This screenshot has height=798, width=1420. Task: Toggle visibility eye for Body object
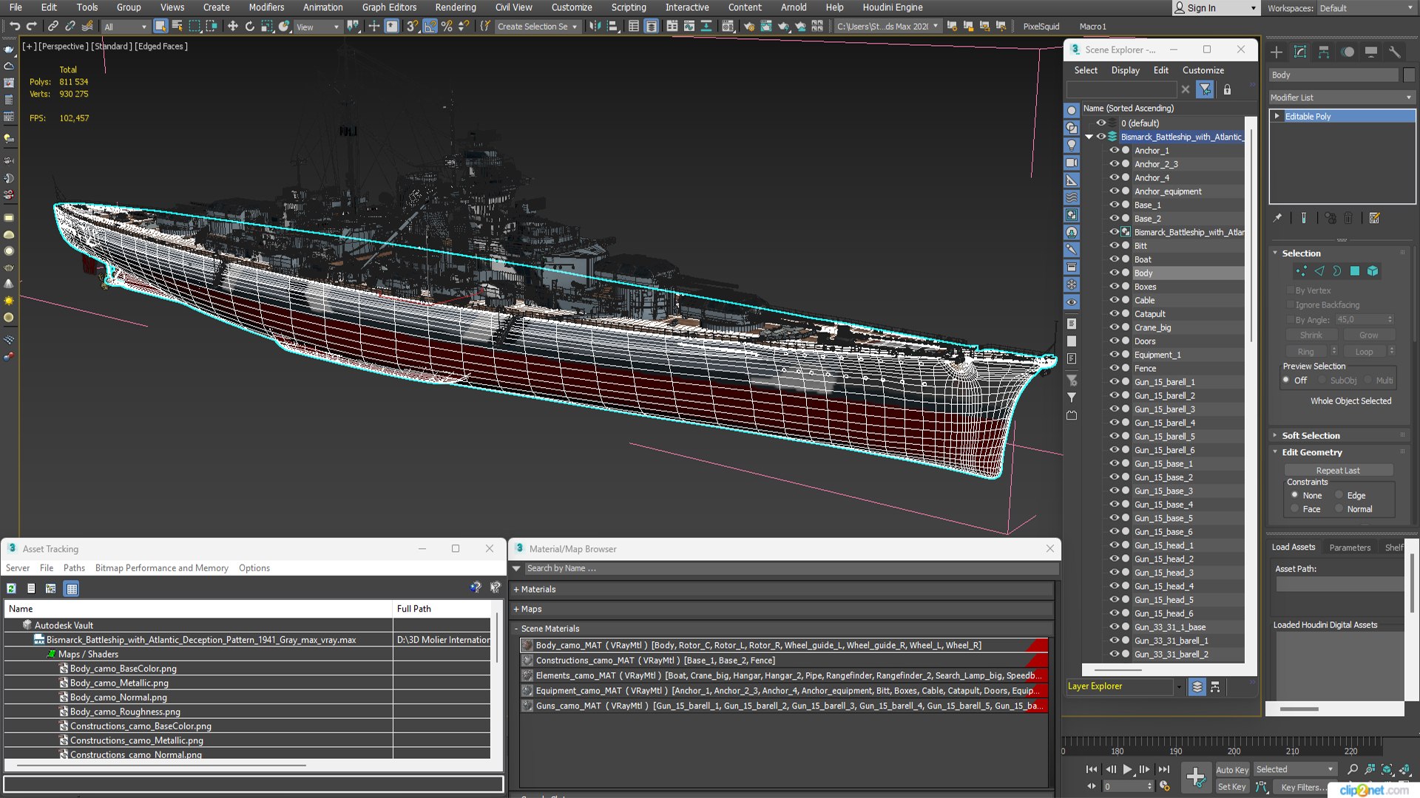[x=1114, y=273]
